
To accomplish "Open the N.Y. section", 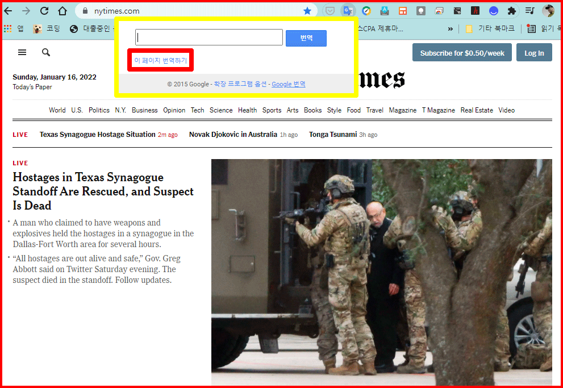I will (x=120, y=110).
